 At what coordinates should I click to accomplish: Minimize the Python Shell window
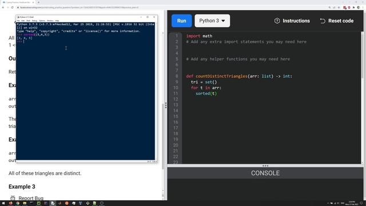141,17
